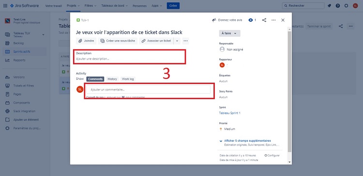
Task: Close the ticket dialog with X
Action: pyautogui.click(x=283, y=20)
